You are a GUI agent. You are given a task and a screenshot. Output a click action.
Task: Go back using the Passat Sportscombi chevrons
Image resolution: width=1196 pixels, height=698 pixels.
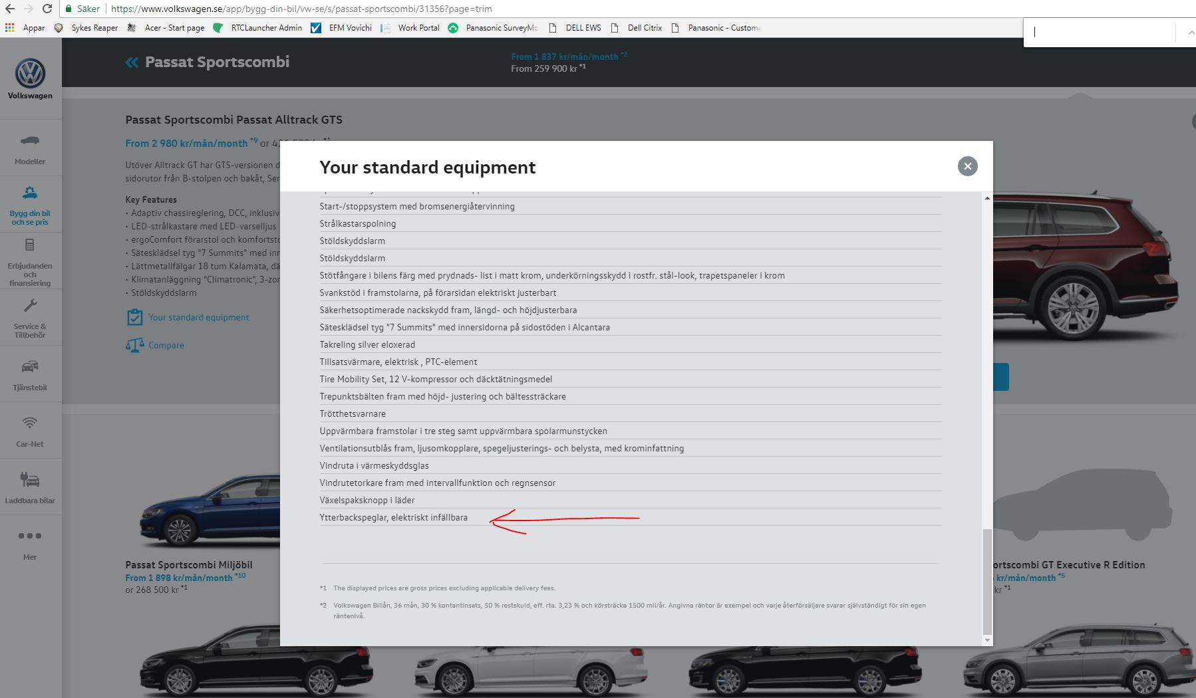pos(132,62)
